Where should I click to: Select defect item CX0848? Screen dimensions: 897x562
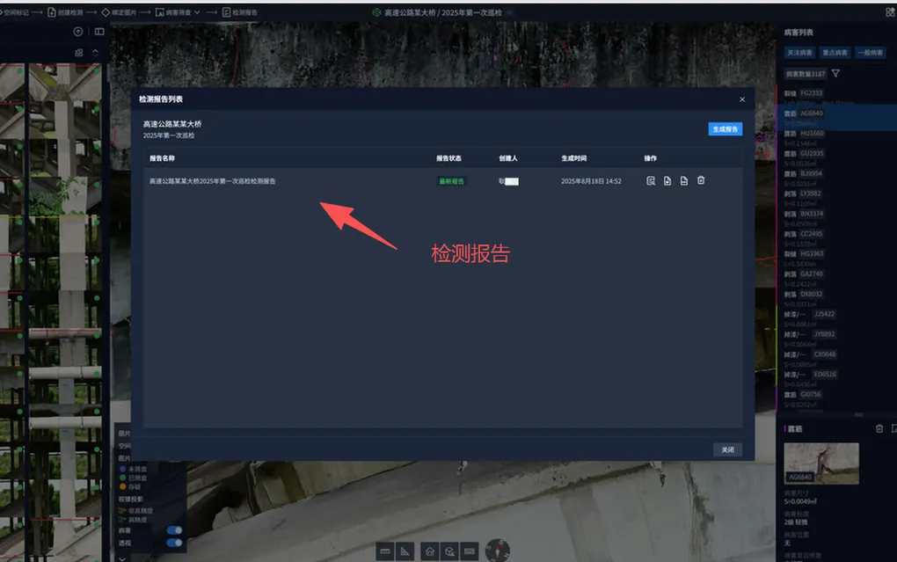(824, 354)
